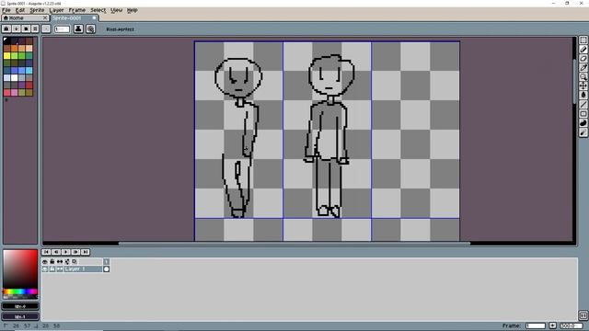The width and height of the screenshot is (589, 331).
Task: Pick the white palette swatch
Action: [15, 77]
